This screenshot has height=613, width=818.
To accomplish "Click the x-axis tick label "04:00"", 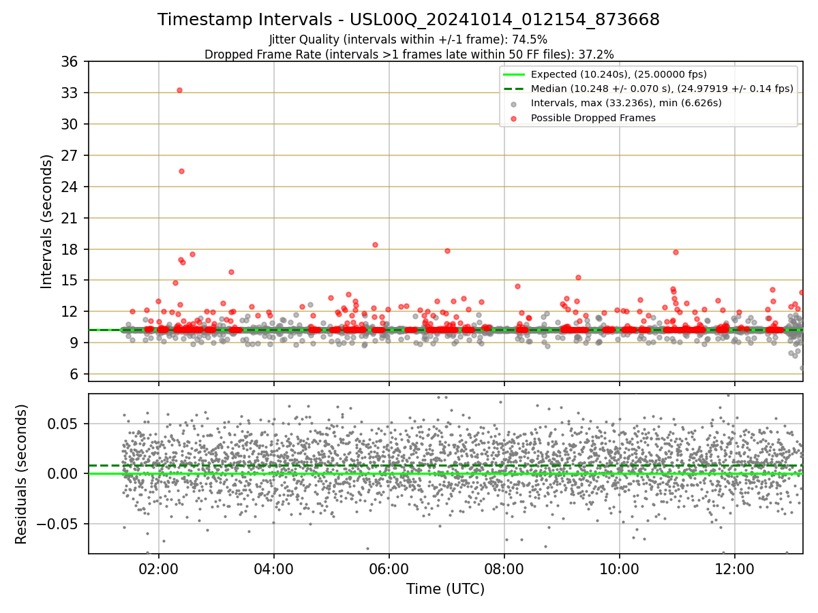I will 274,569.
